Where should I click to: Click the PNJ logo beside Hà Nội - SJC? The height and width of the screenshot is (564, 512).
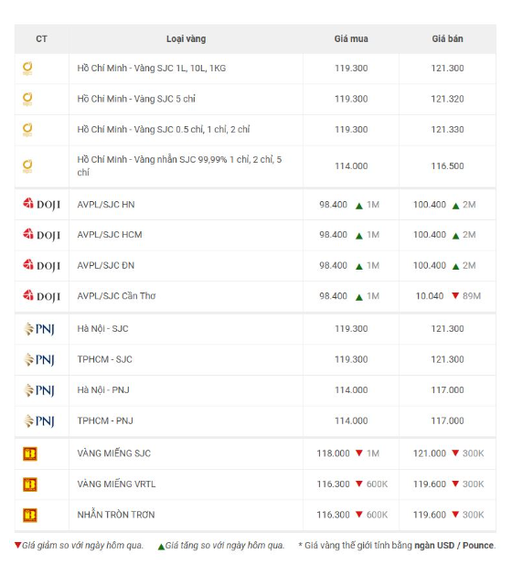[x=39, y=329]
